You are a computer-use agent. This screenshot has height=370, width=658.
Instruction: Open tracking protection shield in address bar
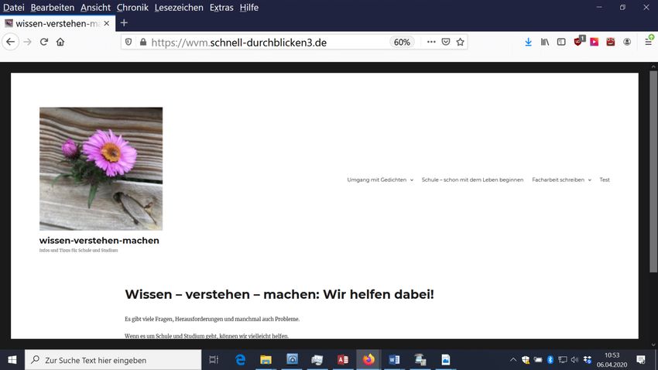point(129,42)
